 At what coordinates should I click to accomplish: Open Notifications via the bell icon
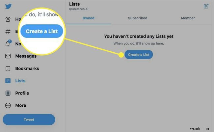pyautogui.click(x=8, y=44)
